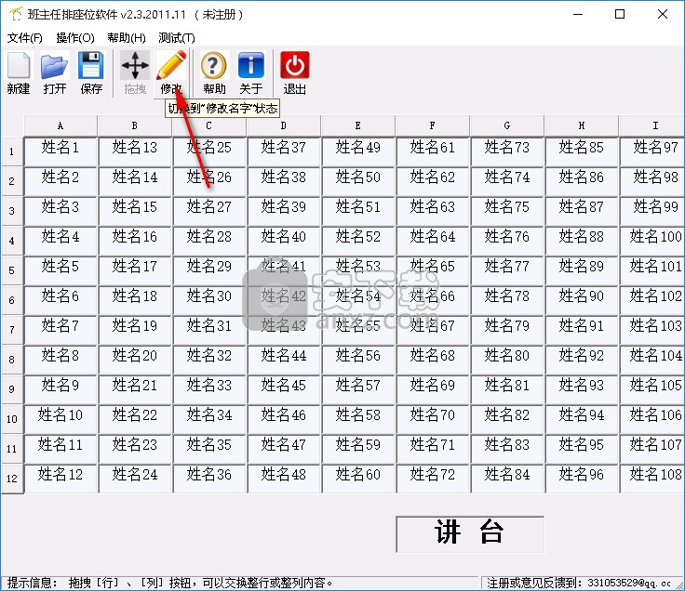The image size is (685, 591).
Task: Select row header 5
Action: click(12, 270)
